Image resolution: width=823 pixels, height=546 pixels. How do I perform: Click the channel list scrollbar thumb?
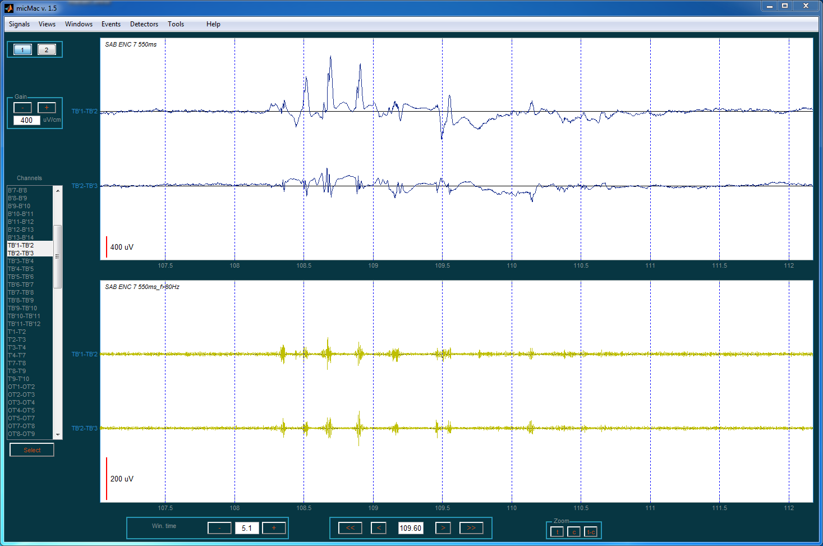57,256
